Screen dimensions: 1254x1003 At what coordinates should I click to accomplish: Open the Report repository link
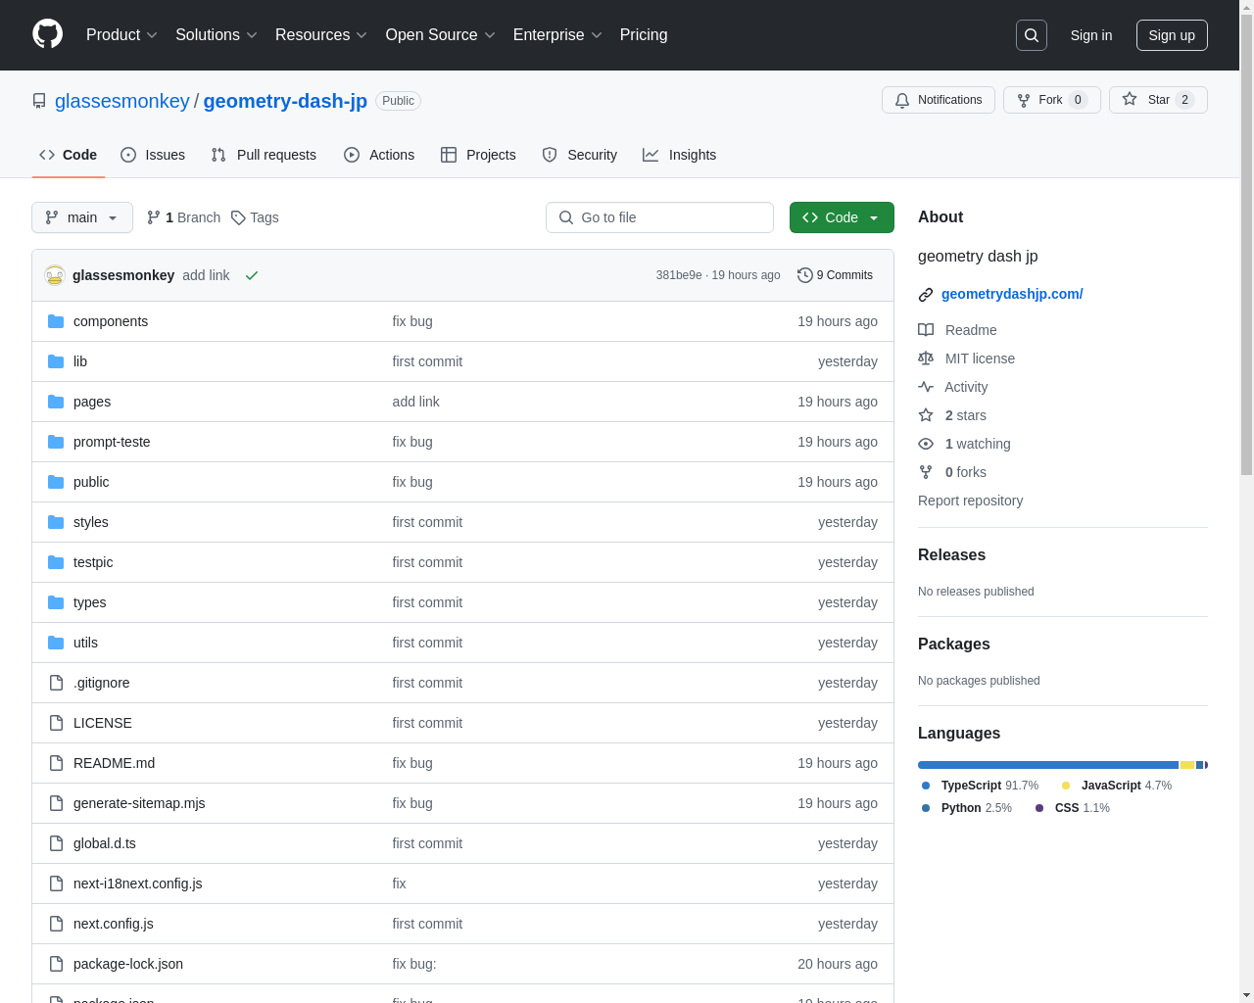click(970, 501)
